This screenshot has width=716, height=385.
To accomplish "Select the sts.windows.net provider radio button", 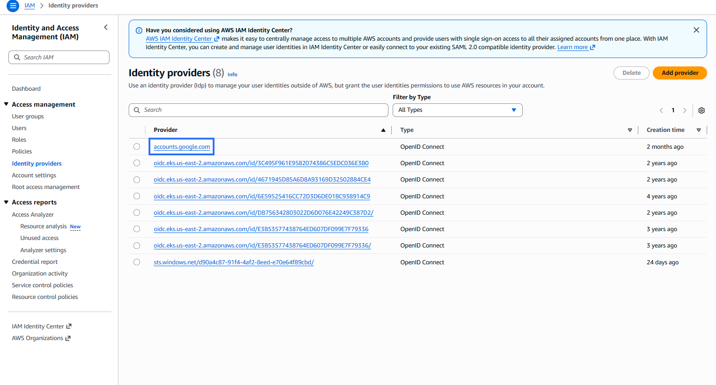I will coord(137,262).
